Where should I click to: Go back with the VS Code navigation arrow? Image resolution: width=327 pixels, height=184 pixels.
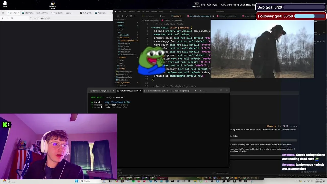(171, 11)
